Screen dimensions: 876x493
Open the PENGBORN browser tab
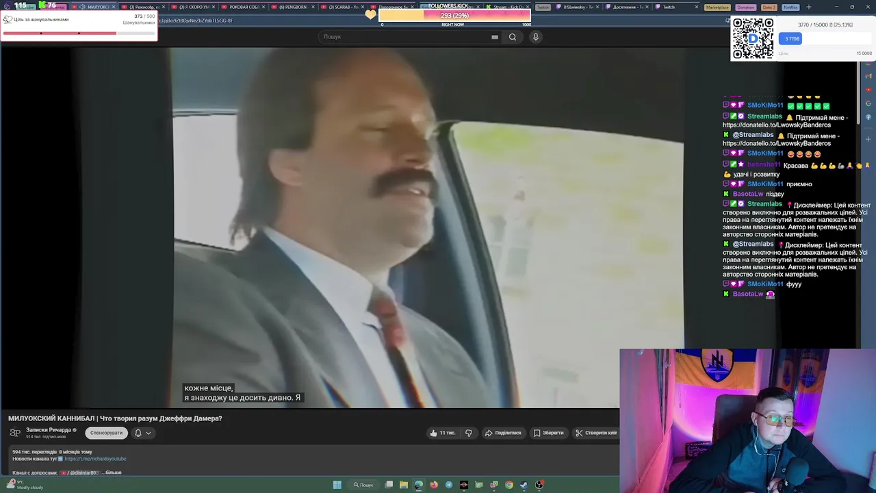pos(294,7)
